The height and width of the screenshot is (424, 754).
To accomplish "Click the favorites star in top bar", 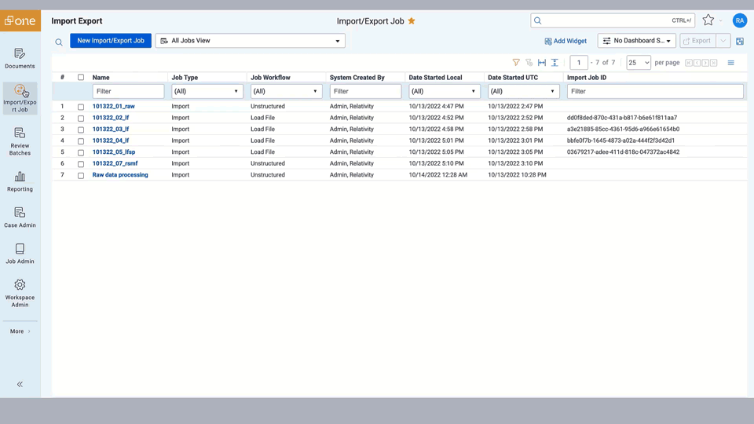I will 708,20.
